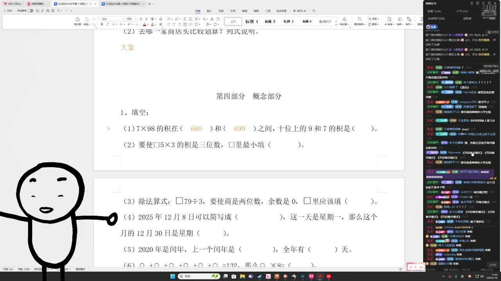Viewport: 501px width, 281px height.
Task: Click the center-align paragraph icon
Action: pyautogui.click(x=174, y=25)
